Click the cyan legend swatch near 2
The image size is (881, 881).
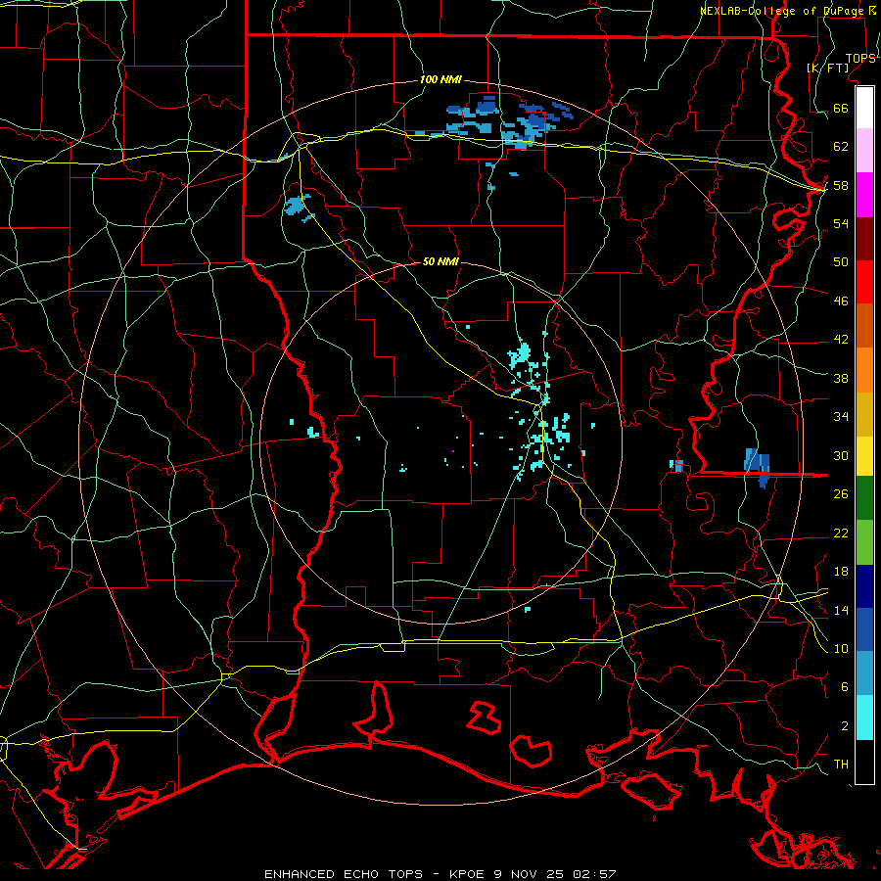(x=864, y=719)
